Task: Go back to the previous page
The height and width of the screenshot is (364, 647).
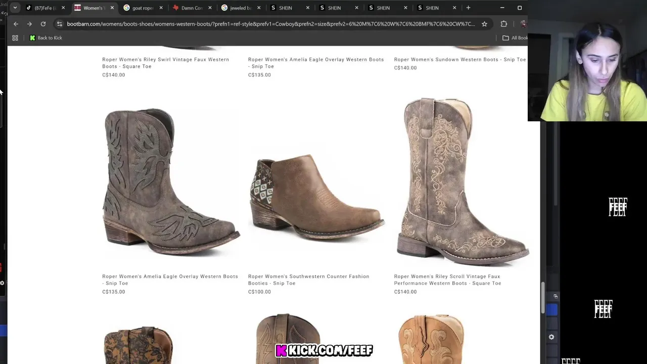Action: click(16, 24)
